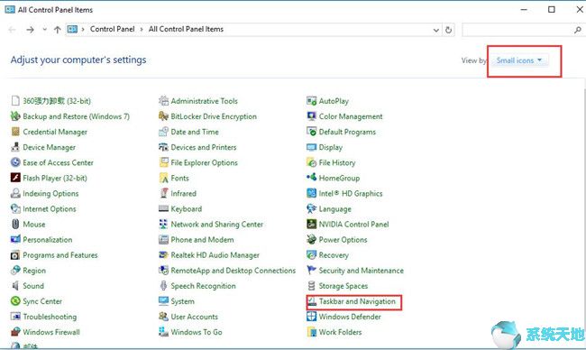Click the Flash Player icon
Screen dimensions: 586x350
[15, 178]
